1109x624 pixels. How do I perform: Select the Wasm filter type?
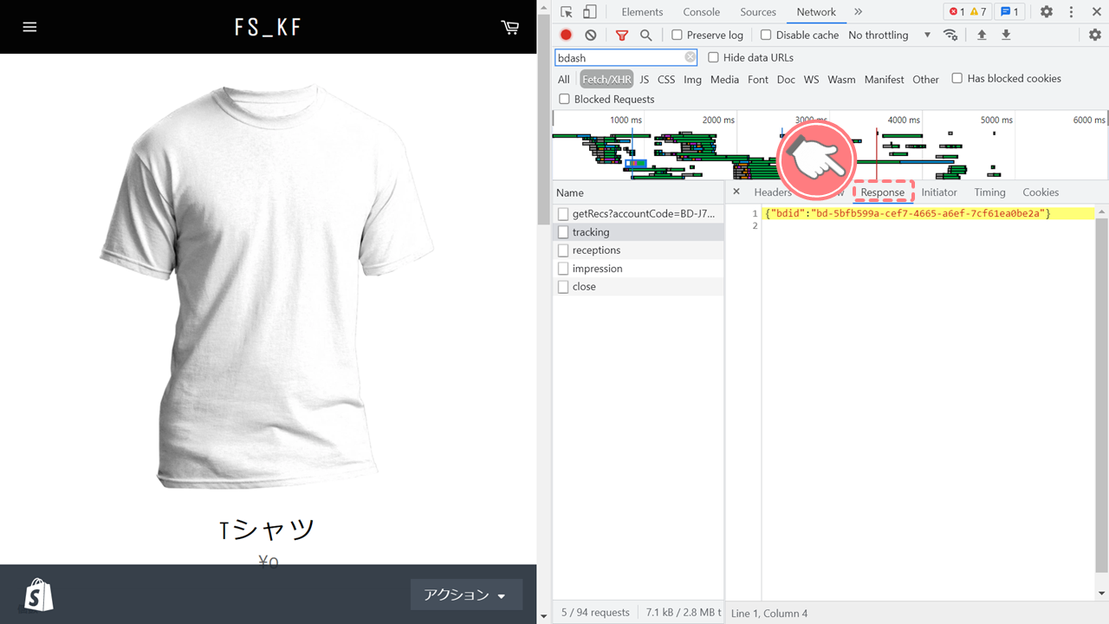[841, 79]
